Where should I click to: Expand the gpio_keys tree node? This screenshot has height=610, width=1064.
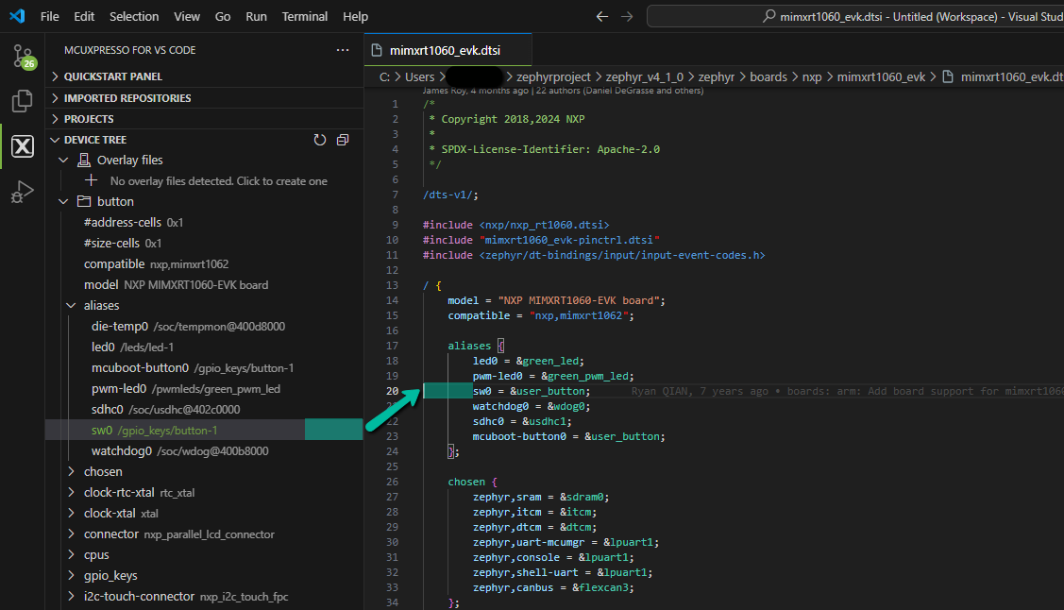[68, 574]
